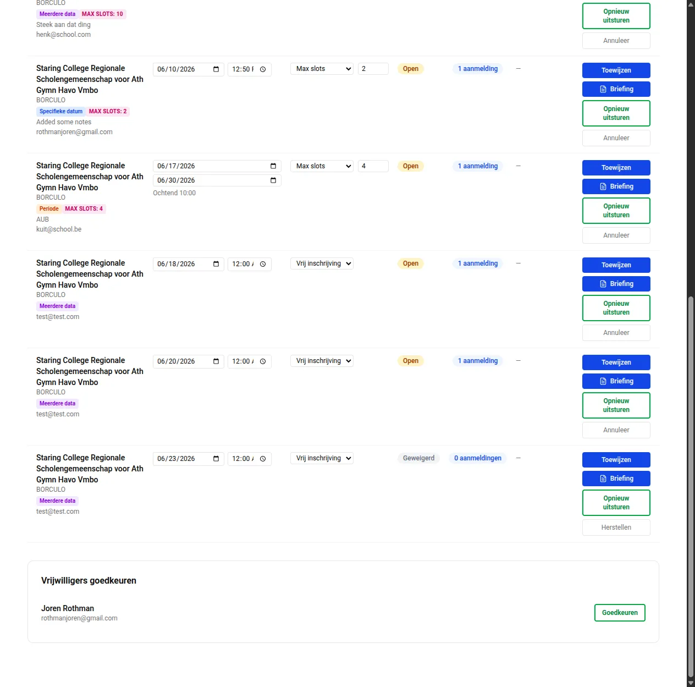Click Annuleer in henk@school.com row
Image resolution: width=695 pixels, height=687 pixels.
coord(616,41)
